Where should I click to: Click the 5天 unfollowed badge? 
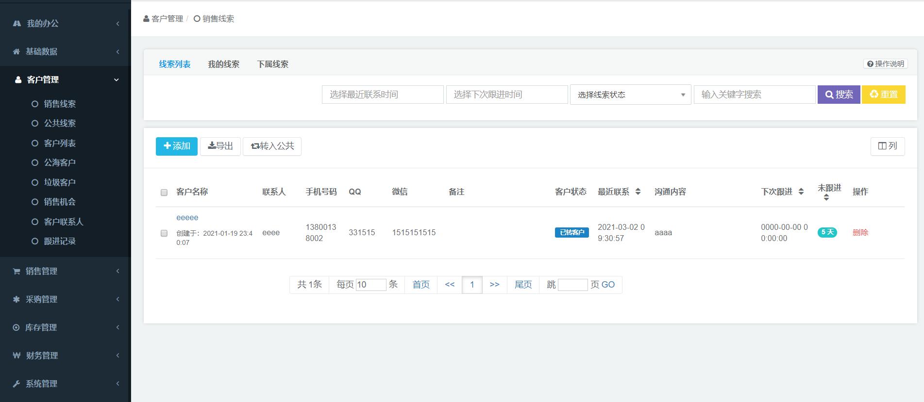coord(827,232)
